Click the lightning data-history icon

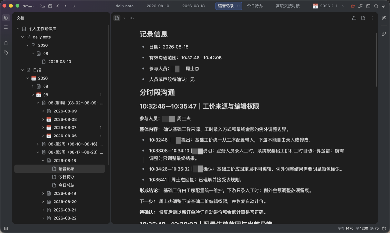pos(58,6)
